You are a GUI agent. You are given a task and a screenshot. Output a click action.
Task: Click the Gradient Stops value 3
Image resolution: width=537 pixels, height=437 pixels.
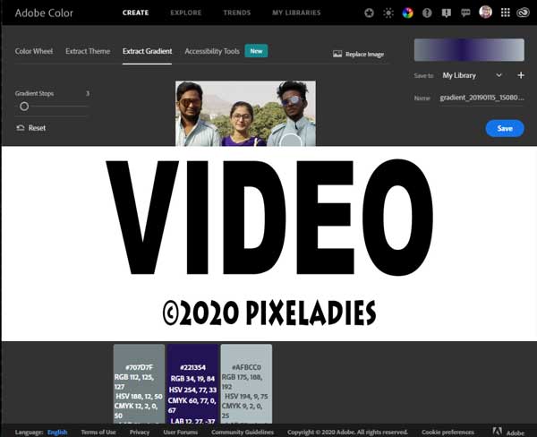pos(88,93)
